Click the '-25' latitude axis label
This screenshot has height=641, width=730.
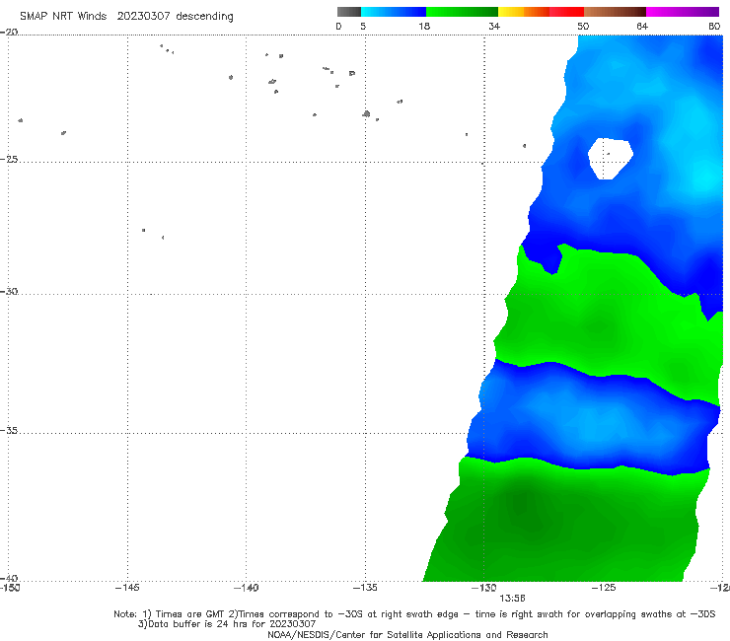pos(9,159)
